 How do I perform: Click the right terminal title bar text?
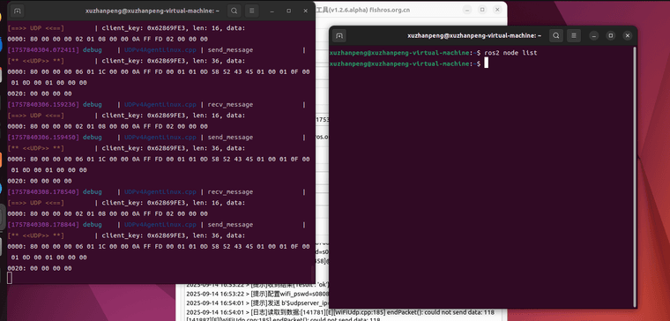474,36
